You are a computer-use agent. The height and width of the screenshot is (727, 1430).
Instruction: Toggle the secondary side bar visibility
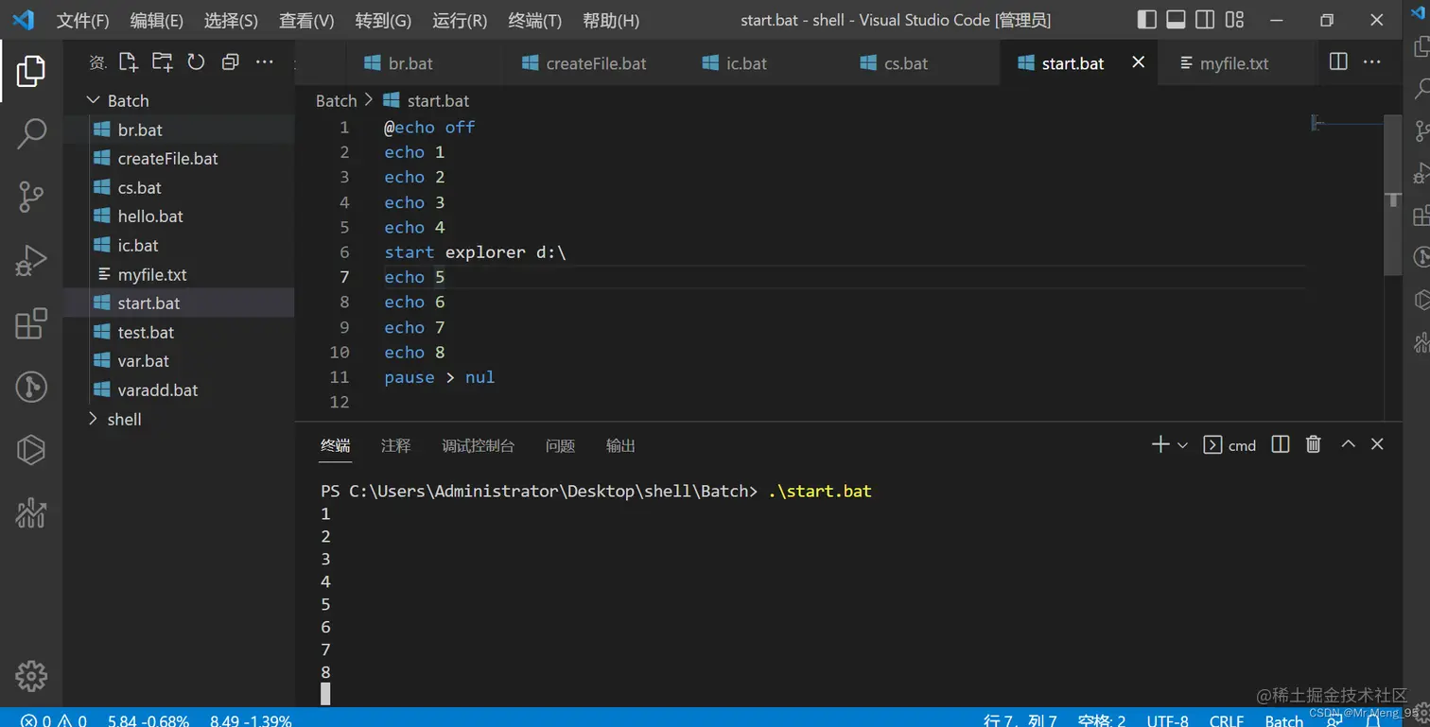click(1205, 20)
